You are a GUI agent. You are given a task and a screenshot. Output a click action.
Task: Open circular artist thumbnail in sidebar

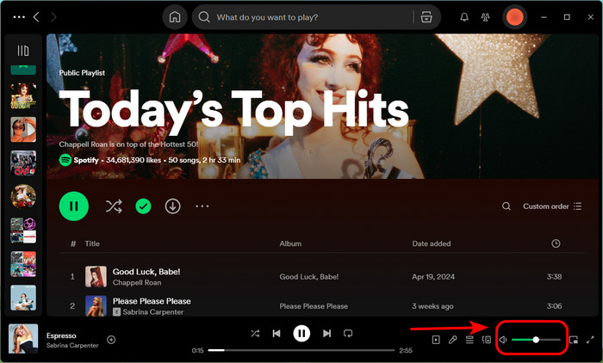(23, 197)
